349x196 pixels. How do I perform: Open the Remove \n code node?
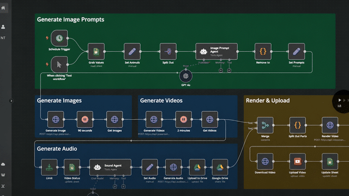263,52
